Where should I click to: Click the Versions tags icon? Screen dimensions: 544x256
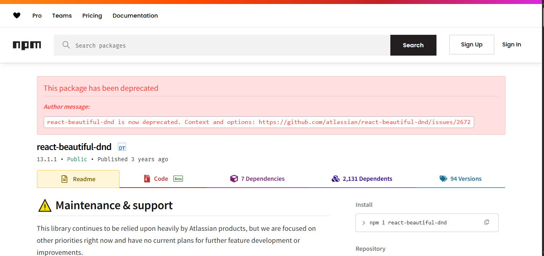point(443,179)
